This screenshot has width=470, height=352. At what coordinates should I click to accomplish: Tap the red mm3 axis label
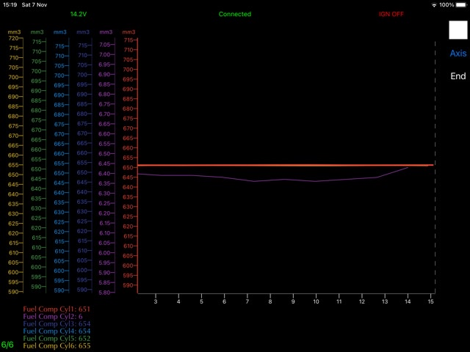[x=129, y=32]
